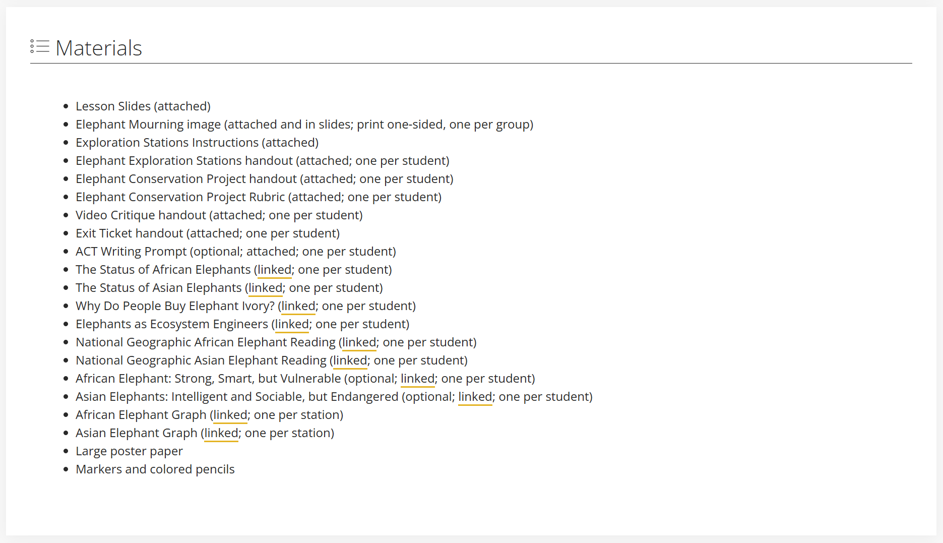943x543 pixels.
Task: Open the Status of Asian Elephants link
Action: pyautogui.click(x=265, y=288)
